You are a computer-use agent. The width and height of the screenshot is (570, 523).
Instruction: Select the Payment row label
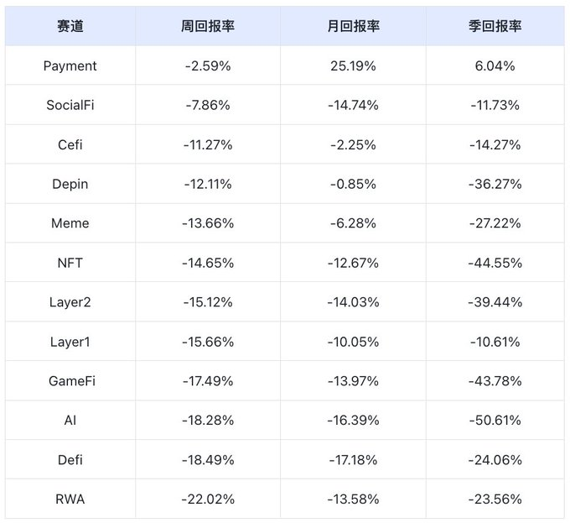tap(70, 65)
